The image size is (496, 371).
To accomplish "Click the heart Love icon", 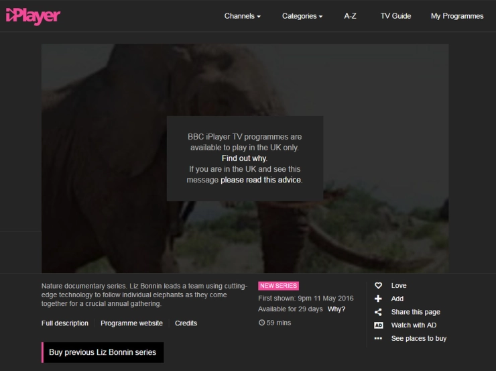I will pyautogui.click(x=378, y=286).
